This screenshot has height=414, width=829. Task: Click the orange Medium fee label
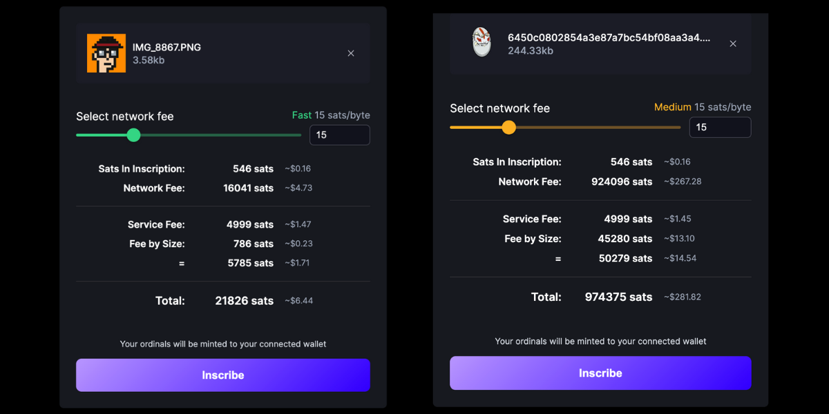pos(673,107)
